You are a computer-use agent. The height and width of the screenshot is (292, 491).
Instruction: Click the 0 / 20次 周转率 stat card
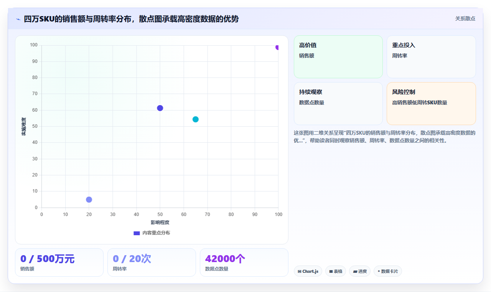pos(152,262)
